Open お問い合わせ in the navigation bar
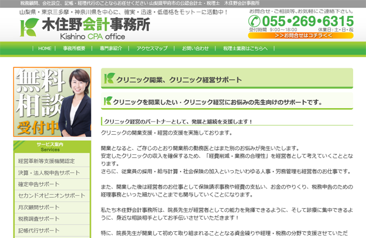The height and width of the screenshot is (238, 366). [x=195, y=48]
